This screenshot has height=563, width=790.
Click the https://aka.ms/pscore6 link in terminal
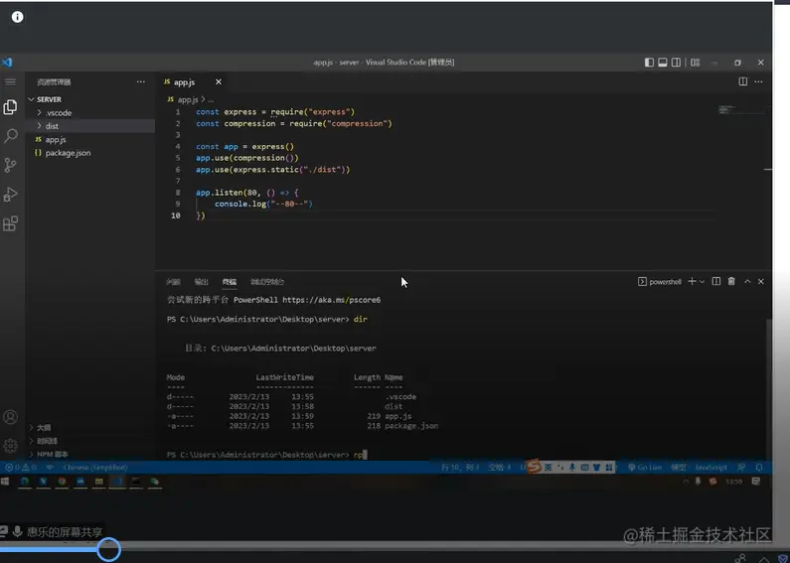(331, 300)
